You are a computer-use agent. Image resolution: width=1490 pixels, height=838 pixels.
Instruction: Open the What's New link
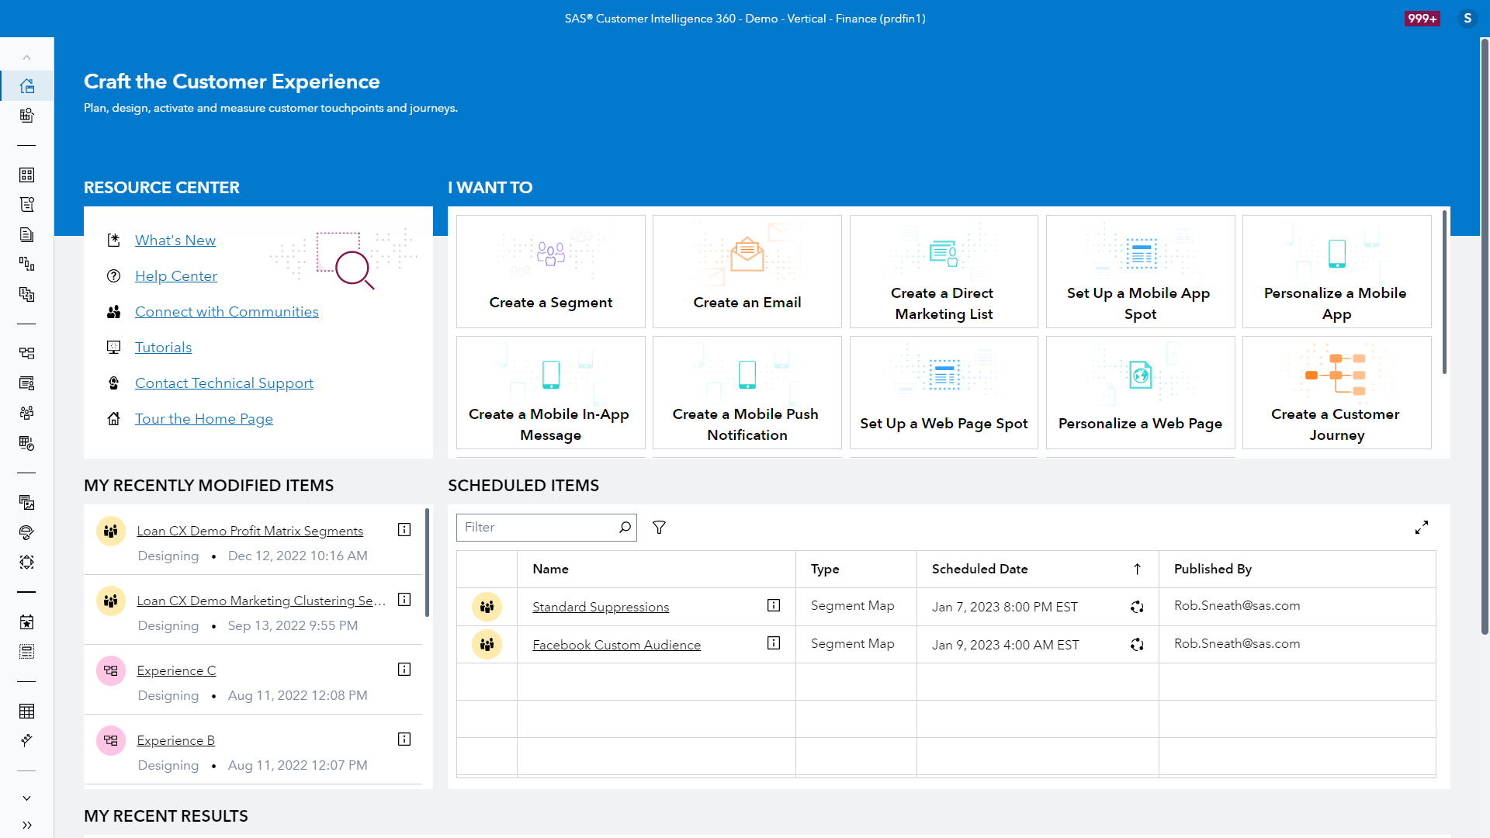tap(175, 241)
